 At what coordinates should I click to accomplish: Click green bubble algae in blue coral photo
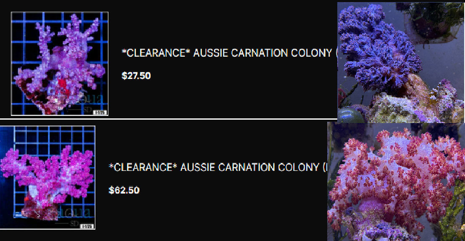pos(350,115)
